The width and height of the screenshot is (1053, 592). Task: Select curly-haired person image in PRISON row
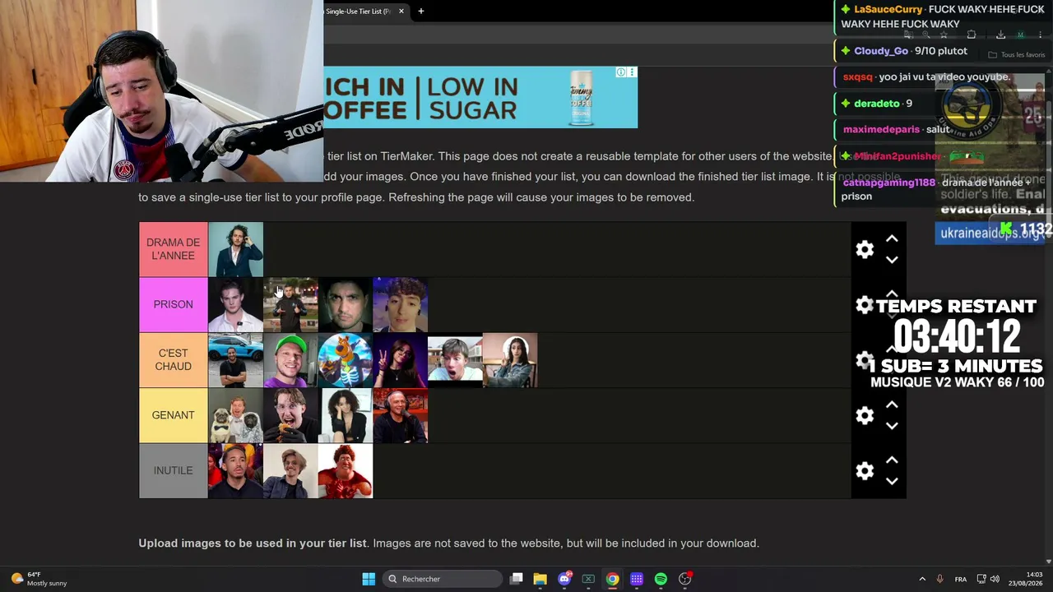click(401, 305)
